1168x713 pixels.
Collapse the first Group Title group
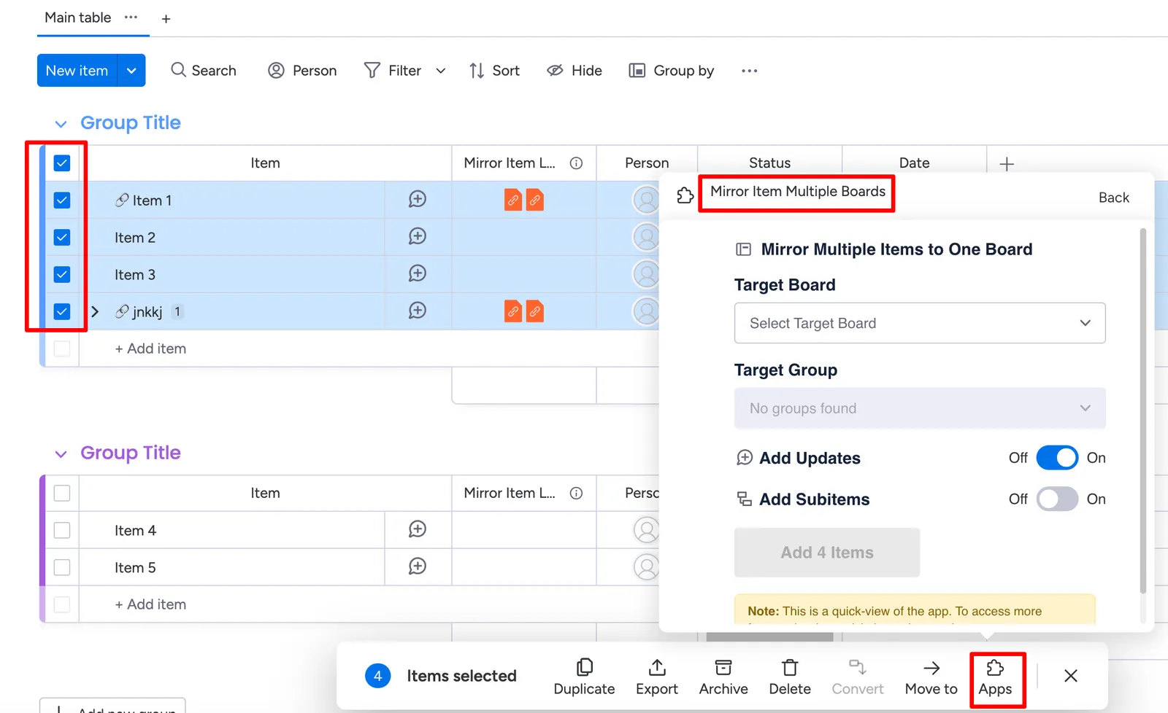61,124
